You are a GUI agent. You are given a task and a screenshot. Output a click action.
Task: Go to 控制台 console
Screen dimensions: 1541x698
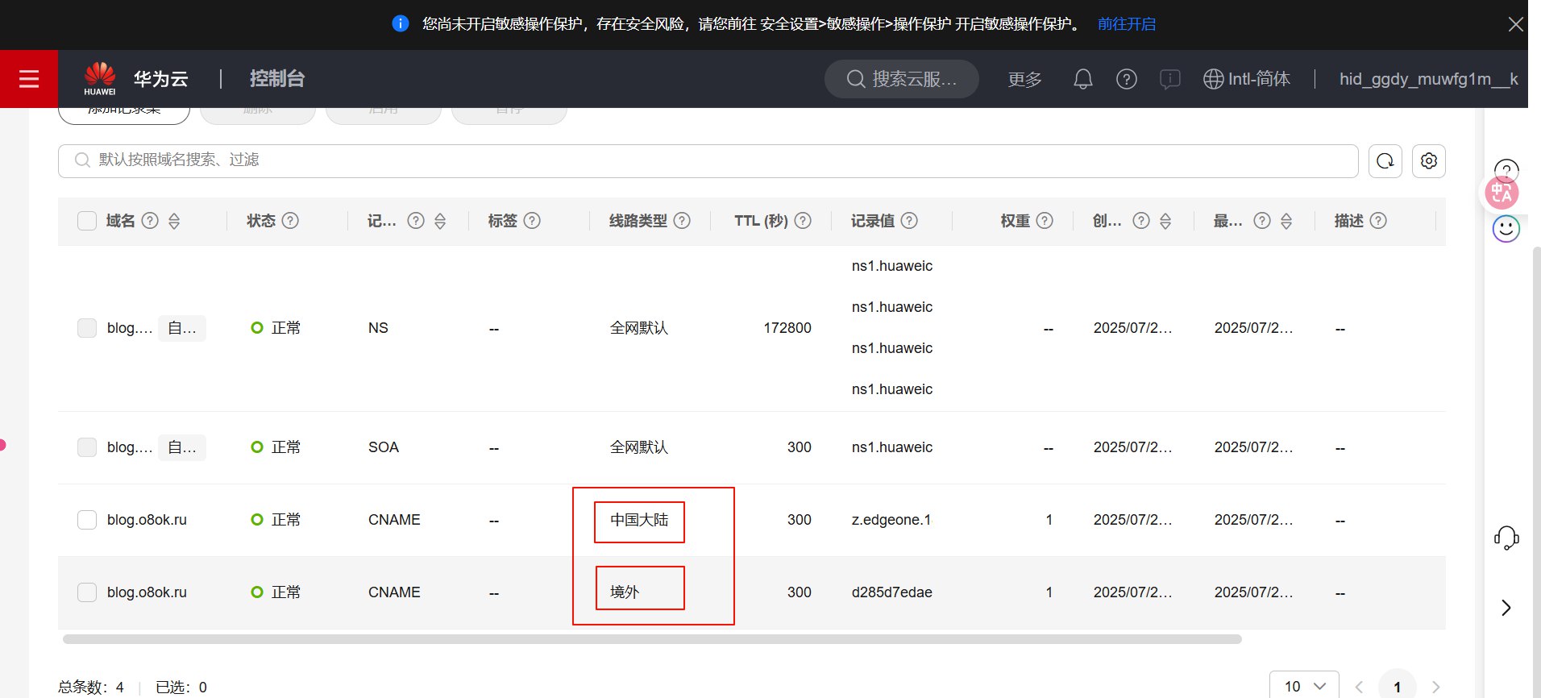276,79
